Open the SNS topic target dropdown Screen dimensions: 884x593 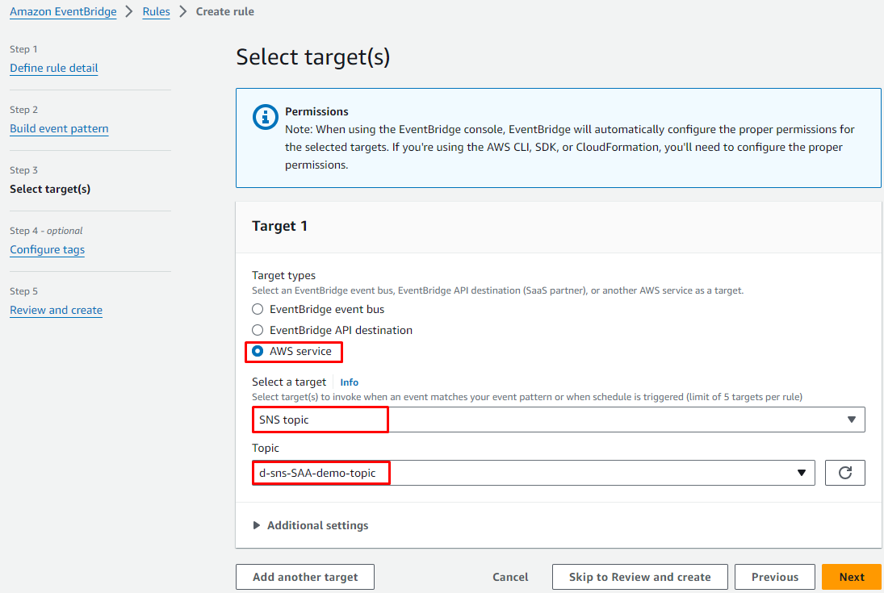[557, 420]
